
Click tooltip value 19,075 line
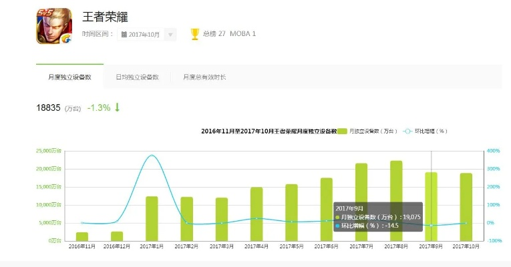[378, 217]
